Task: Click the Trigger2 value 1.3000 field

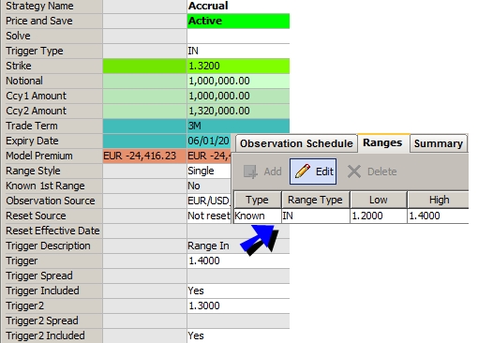Action: 238,306
